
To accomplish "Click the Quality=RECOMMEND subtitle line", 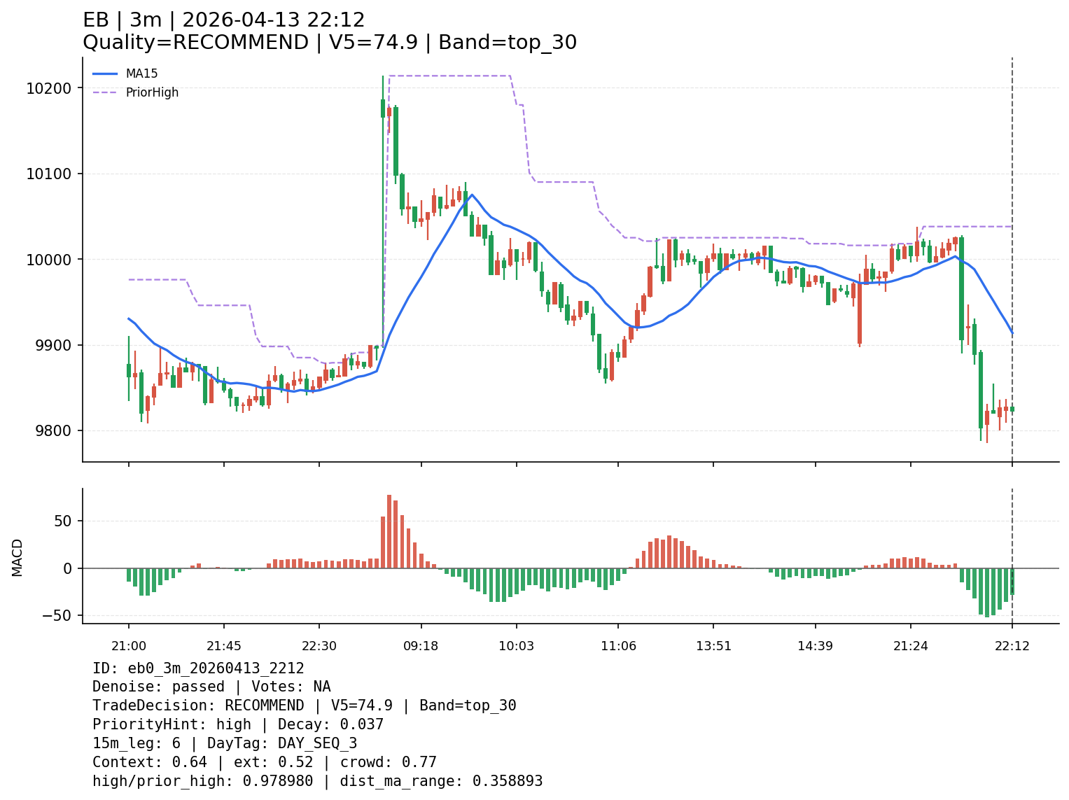I will pyautogui.click(x=329, y=43).
